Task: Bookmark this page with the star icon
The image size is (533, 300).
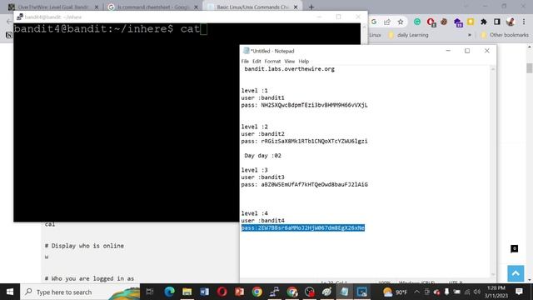Action: [401, 22]
